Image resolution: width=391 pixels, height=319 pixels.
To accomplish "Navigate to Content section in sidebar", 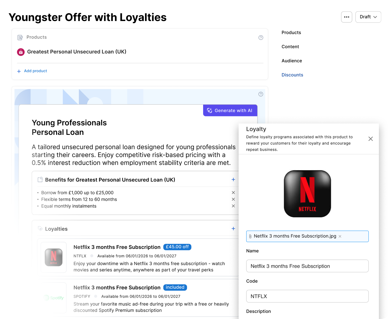I will coord(290,47).
